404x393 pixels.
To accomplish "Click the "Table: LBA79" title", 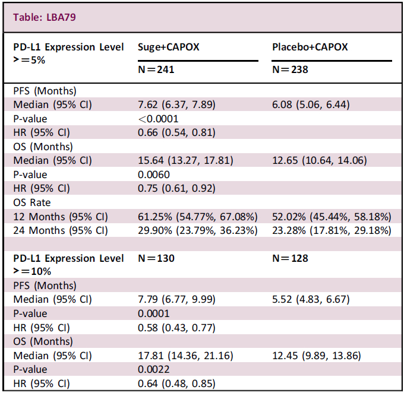I will coord(46,17).
